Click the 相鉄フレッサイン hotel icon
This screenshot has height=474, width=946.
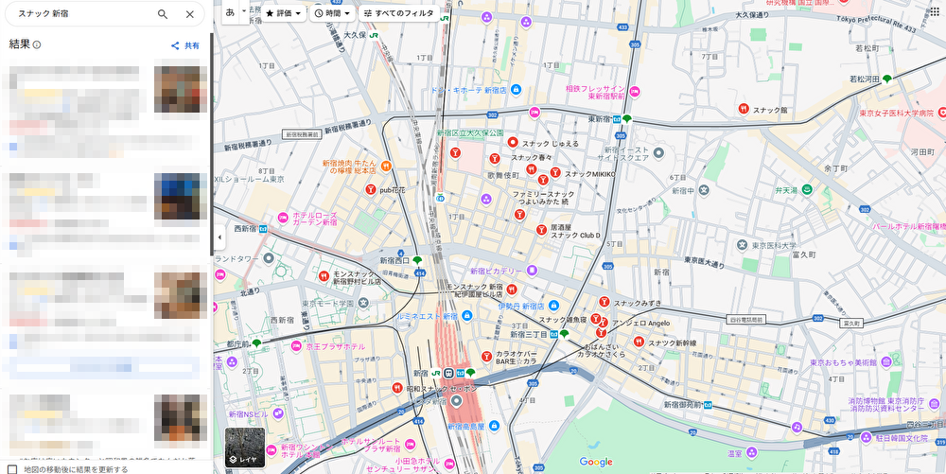(x=634, y=92)
